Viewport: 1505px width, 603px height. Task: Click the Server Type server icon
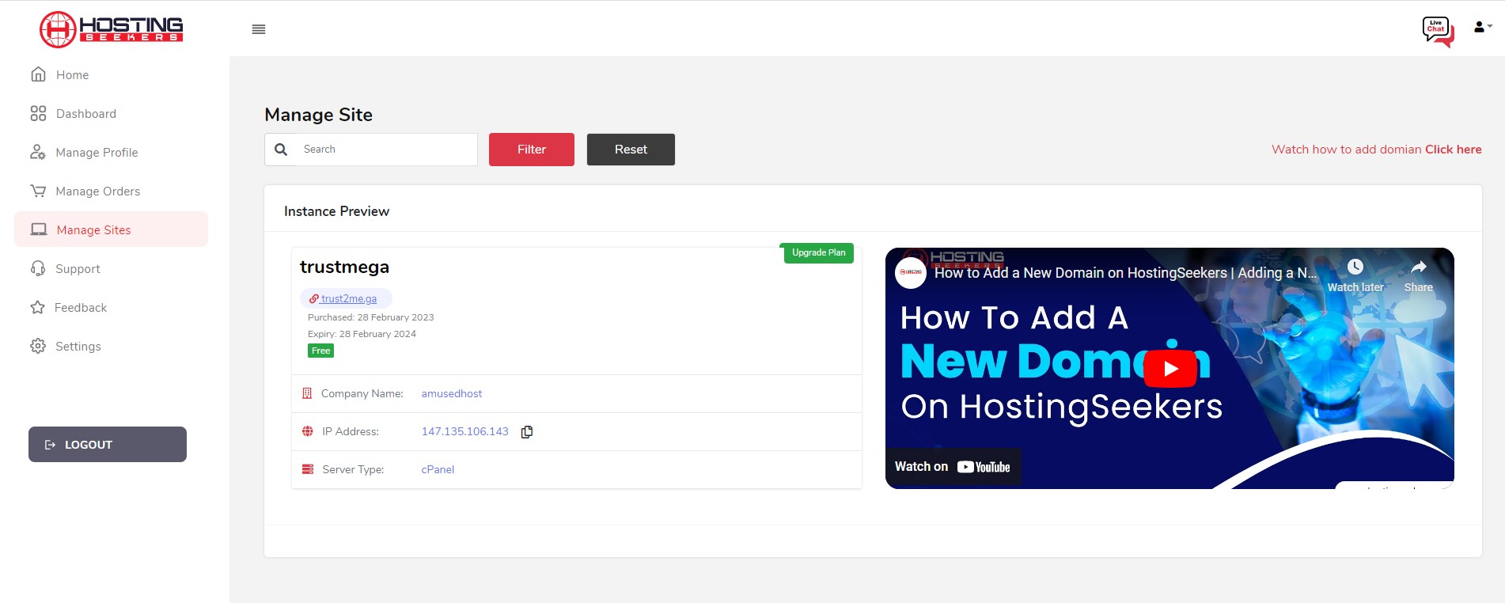pyautogui.click(x=308, y=469)
